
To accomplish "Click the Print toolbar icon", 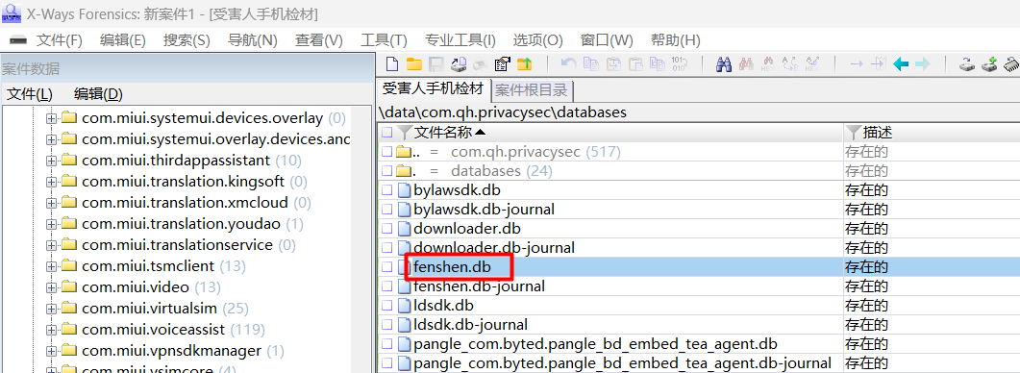I will (480, 63).
